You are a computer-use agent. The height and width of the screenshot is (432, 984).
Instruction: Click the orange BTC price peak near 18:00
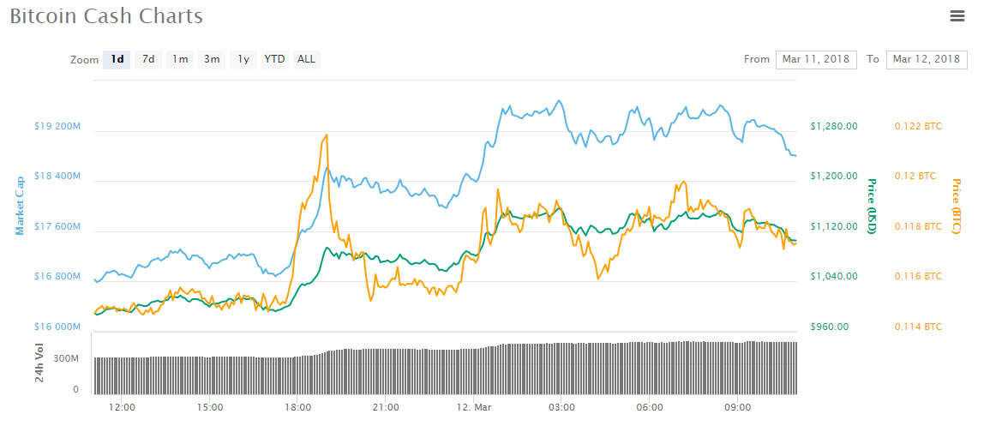pos(325,135)
